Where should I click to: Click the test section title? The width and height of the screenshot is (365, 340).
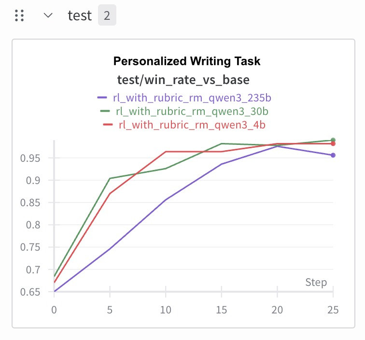tap(80, 15)
